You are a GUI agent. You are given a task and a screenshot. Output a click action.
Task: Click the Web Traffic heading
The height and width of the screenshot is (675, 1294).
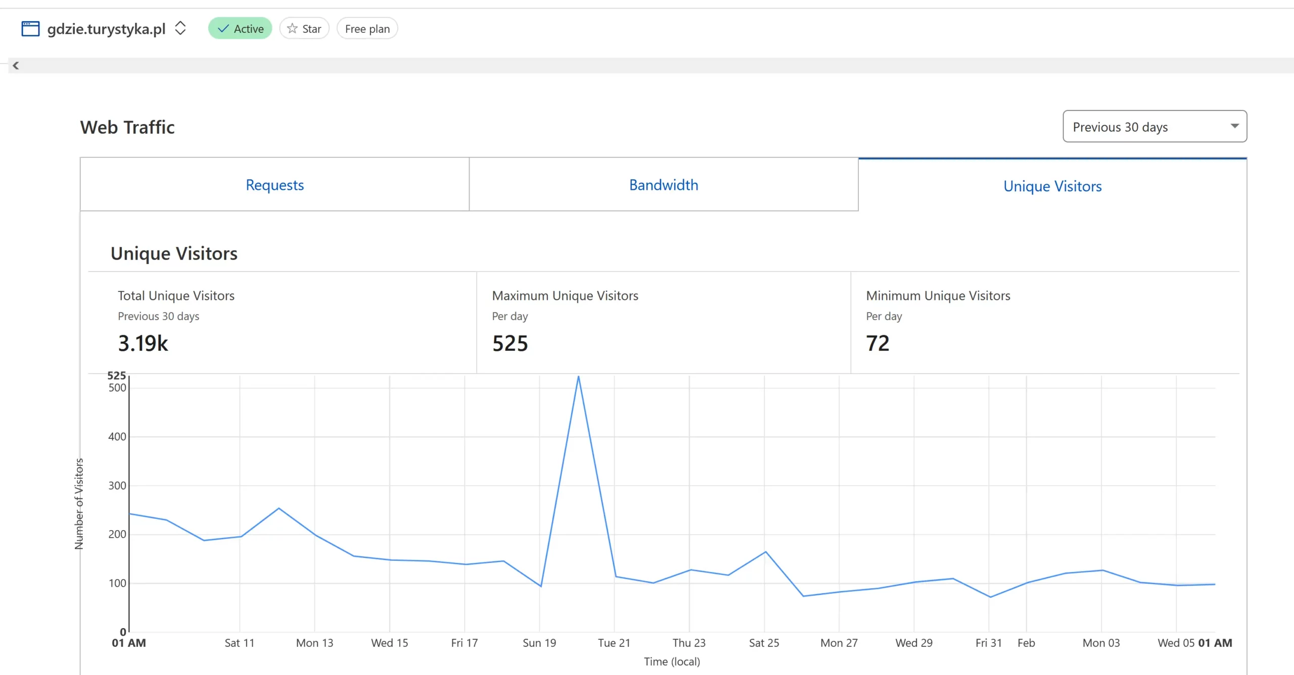(x=127, y=127)
